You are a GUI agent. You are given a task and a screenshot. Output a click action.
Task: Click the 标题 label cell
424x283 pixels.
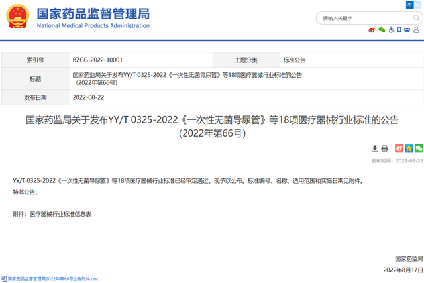click(x=35, y=79)
